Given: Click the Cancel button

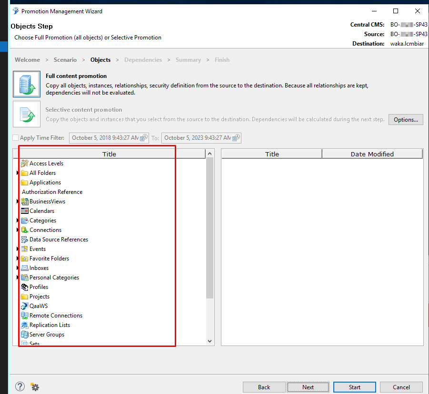Looking at the screenshot, I should click(401, 387).
